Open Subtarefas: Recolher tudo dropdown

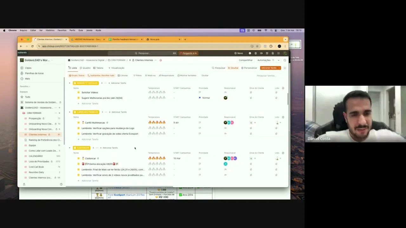pyautogui.click(x=101, y=75)
